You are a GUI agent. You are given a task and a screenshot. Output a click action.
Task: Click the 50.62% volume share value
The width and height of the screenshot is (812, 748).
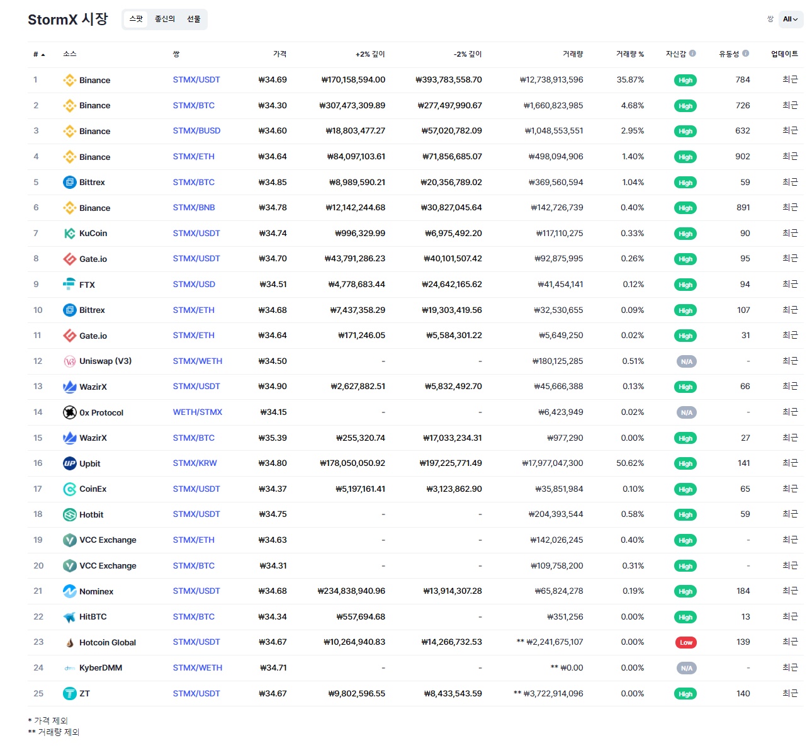(630, 463)
